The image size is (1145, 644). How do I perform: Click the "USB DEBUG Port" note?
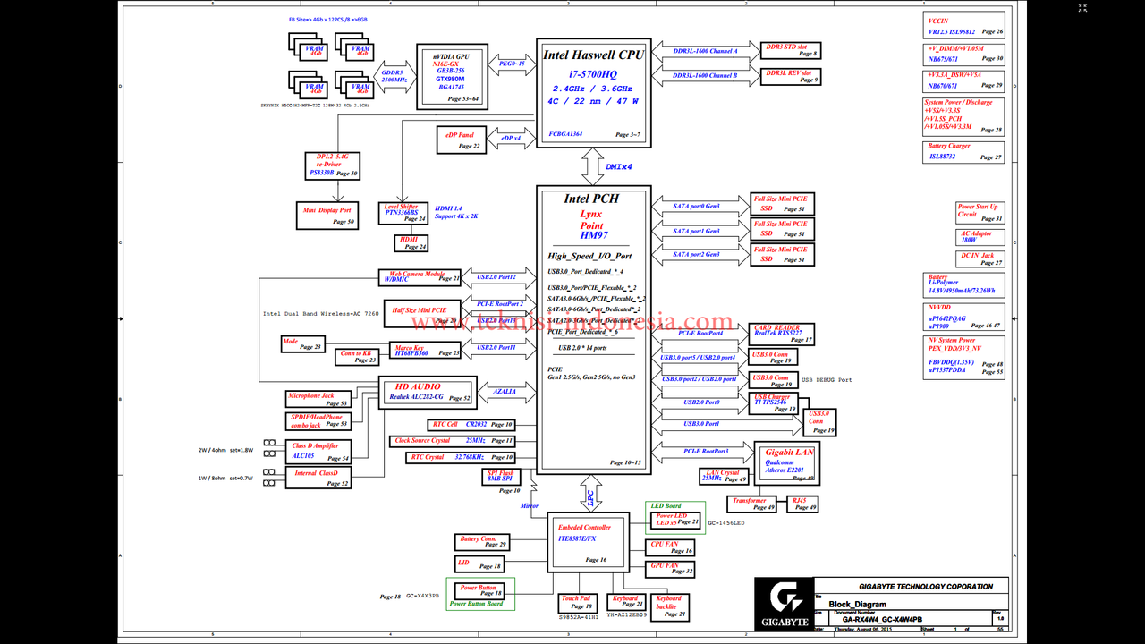826,380
